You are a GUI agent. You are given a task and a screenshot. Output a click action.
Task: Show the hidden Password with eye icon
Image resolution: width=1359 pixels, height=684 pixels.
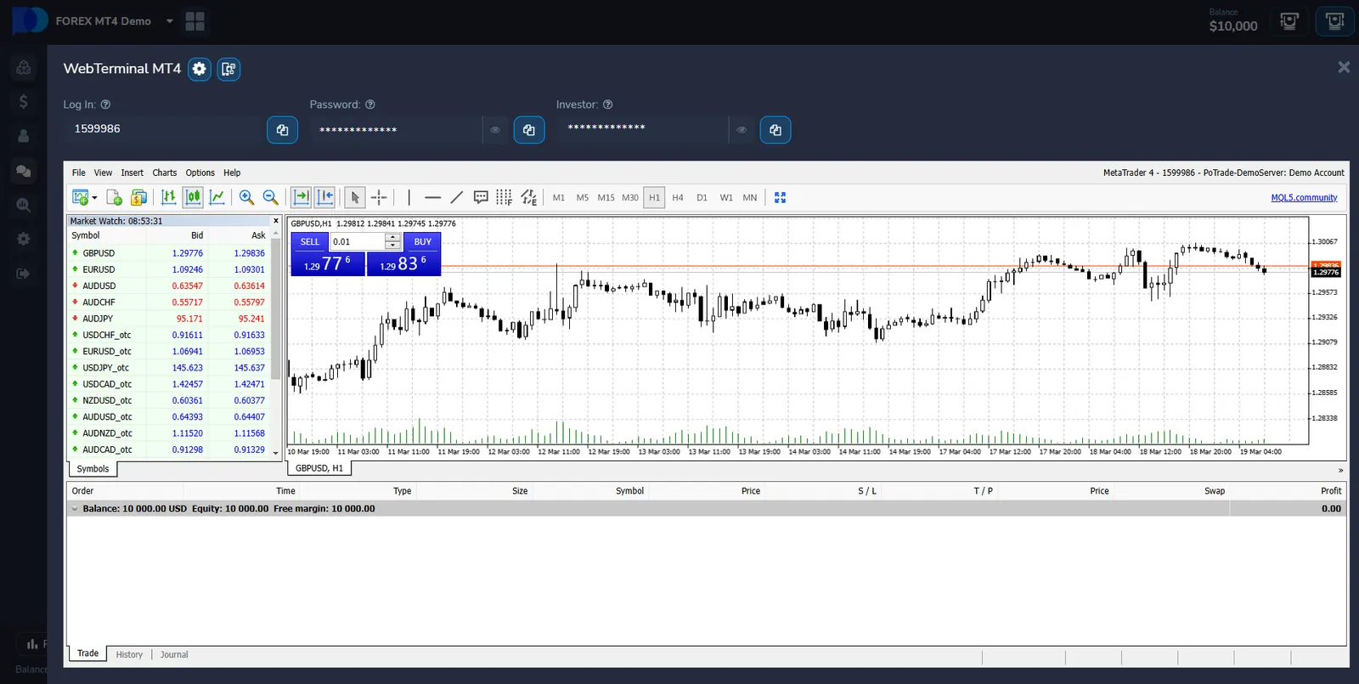click(x=495, y=130)
